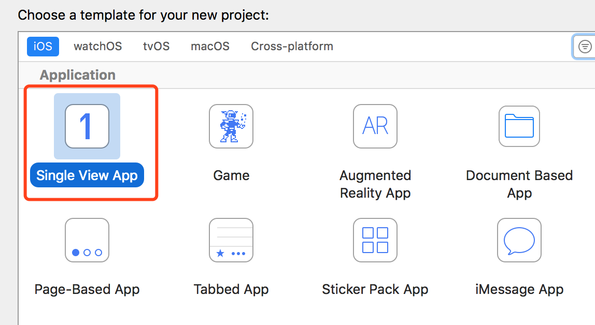
Task: Open the tvOS platform tab
Action: pyautogui.click(x=157, y=47)
